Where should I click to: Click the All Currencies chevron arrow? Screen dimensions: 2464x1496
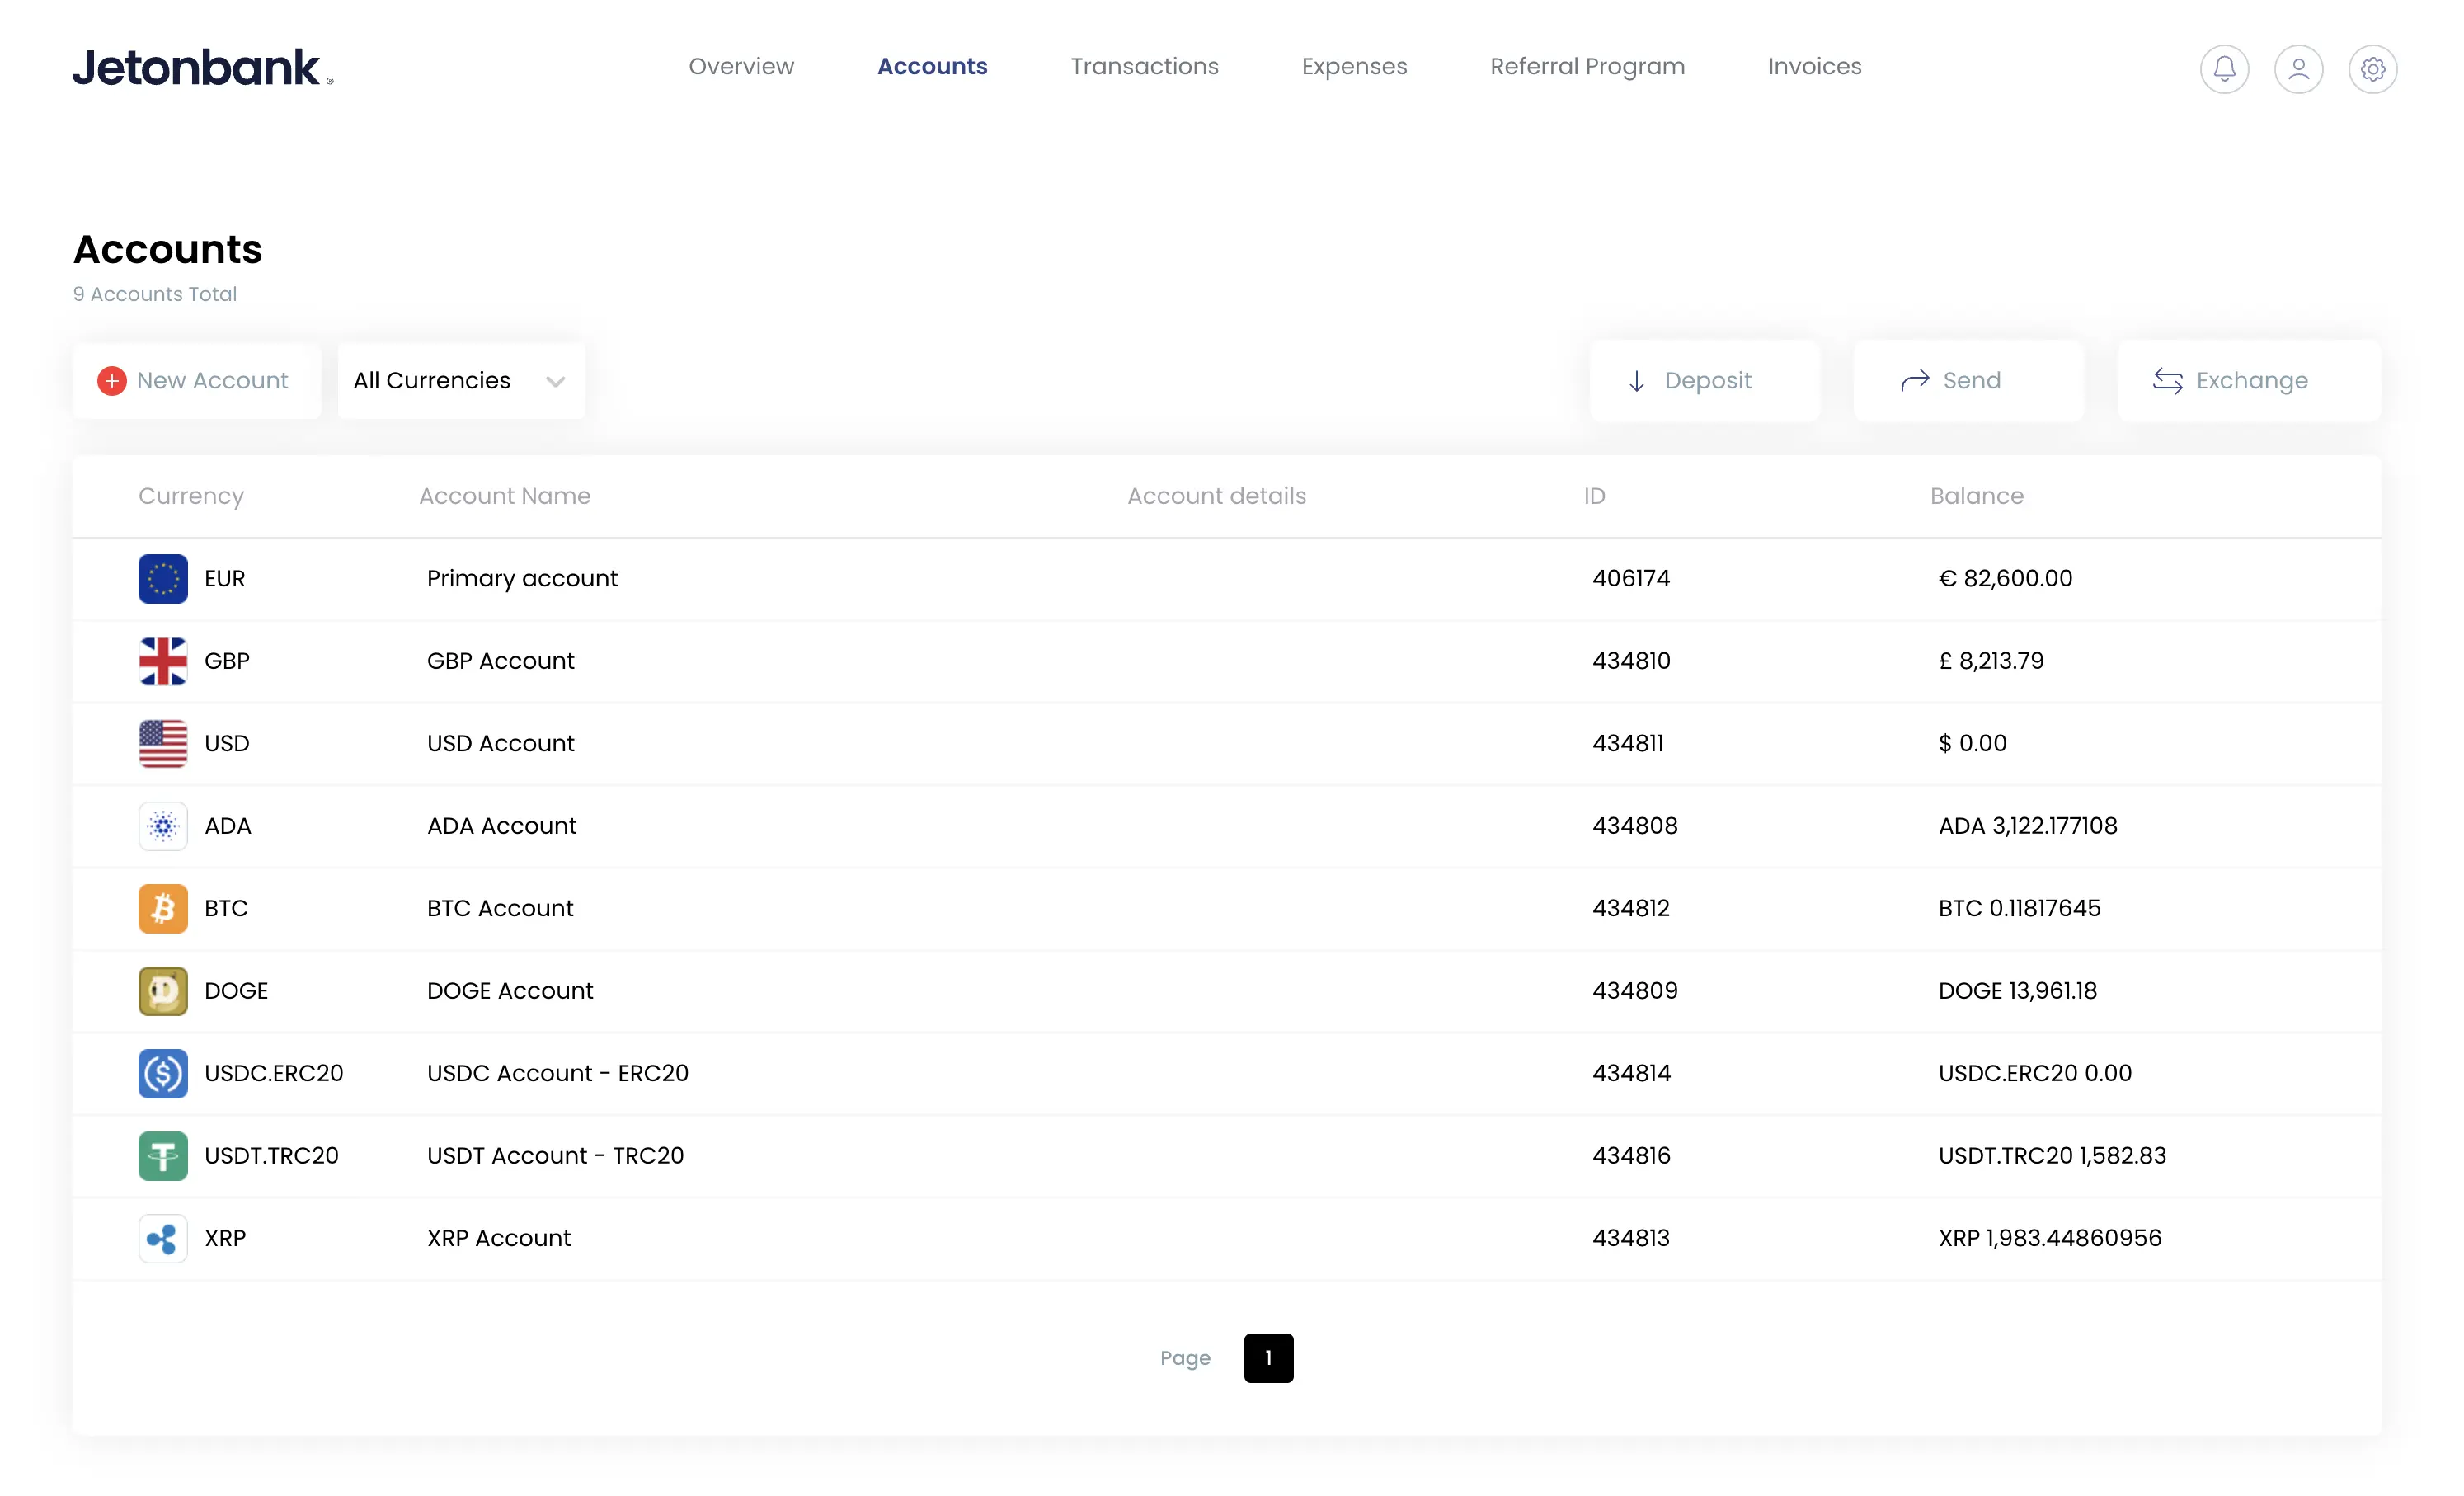click(556, 382)
